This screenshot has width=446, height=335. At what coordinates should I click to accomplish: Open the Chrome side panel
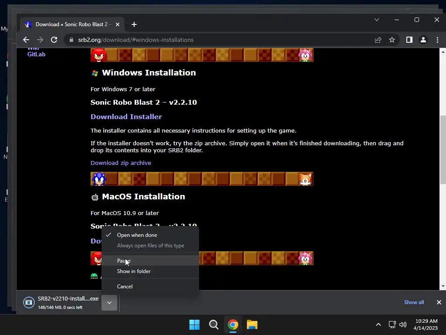409,40
